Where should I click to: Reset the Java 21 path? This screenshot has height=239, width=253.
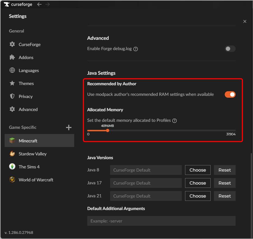pyautogui.click(x=224, y=196)
